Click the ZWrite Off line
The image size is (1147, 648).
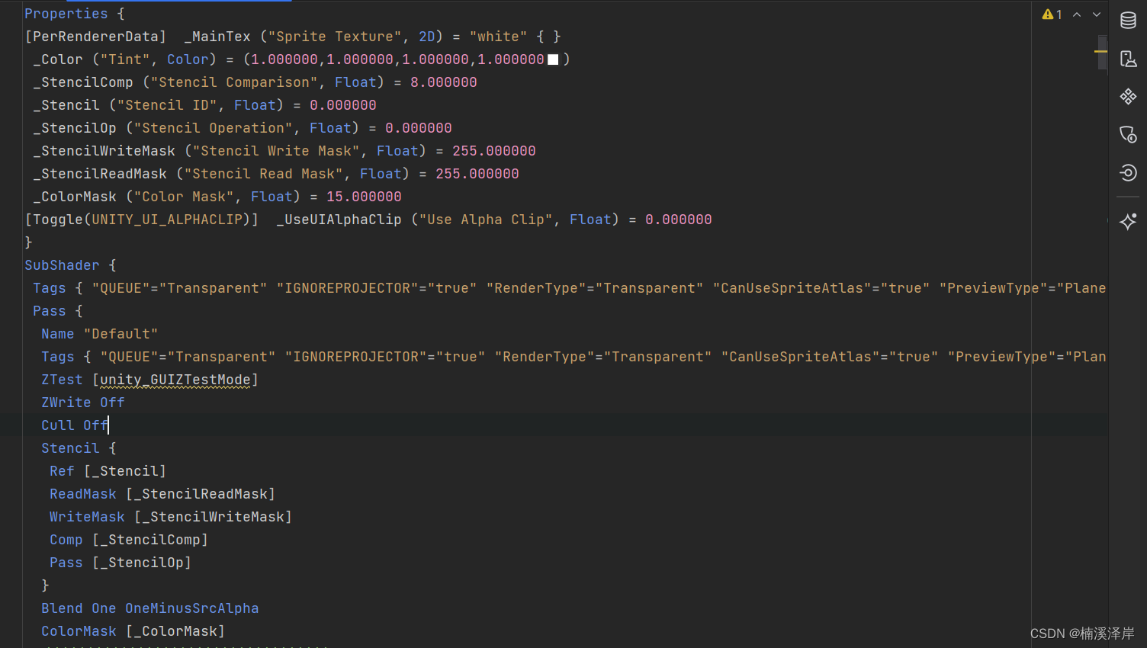tap(82, 403)
